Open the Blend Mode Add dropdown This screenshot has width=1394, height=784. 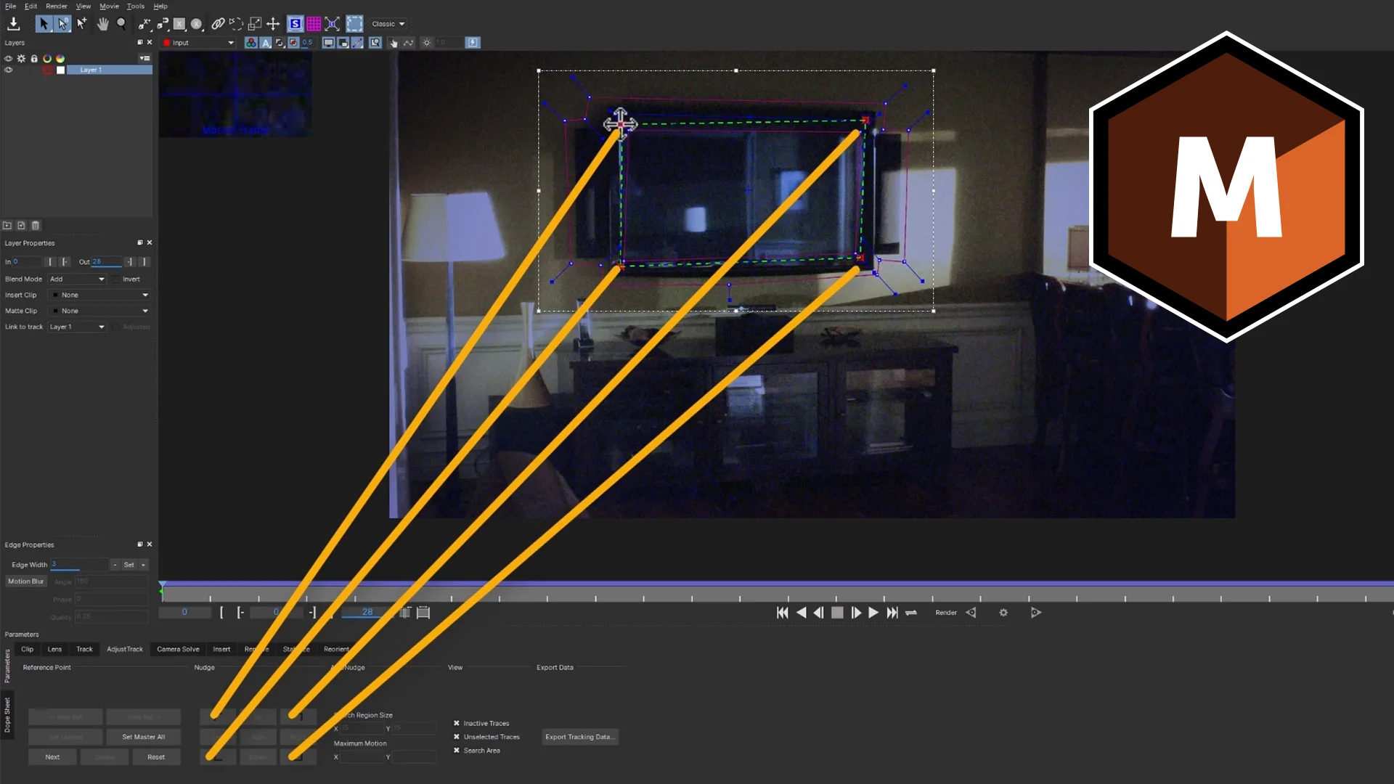[x=78, y=279]
